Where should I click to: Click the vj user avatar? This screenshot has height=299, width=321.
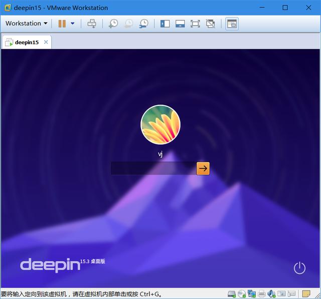point(160,124)
